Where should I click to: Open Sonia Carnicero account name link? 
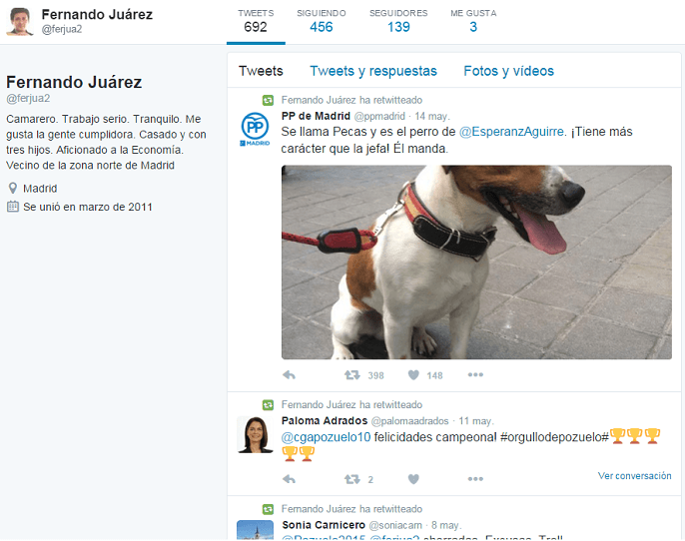pyautogui.click(x=324, y=525)
